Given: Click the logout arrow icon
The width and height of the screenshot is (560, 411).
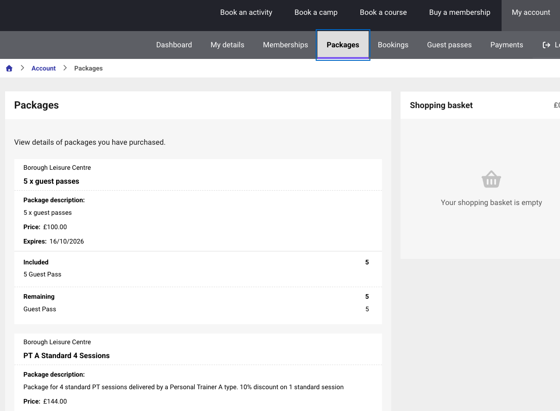Looking at the screenshot, I should [x=546, y=45].
